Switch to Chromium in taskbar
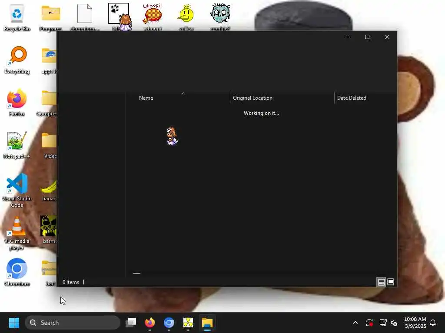 click(x=169, y=323)
